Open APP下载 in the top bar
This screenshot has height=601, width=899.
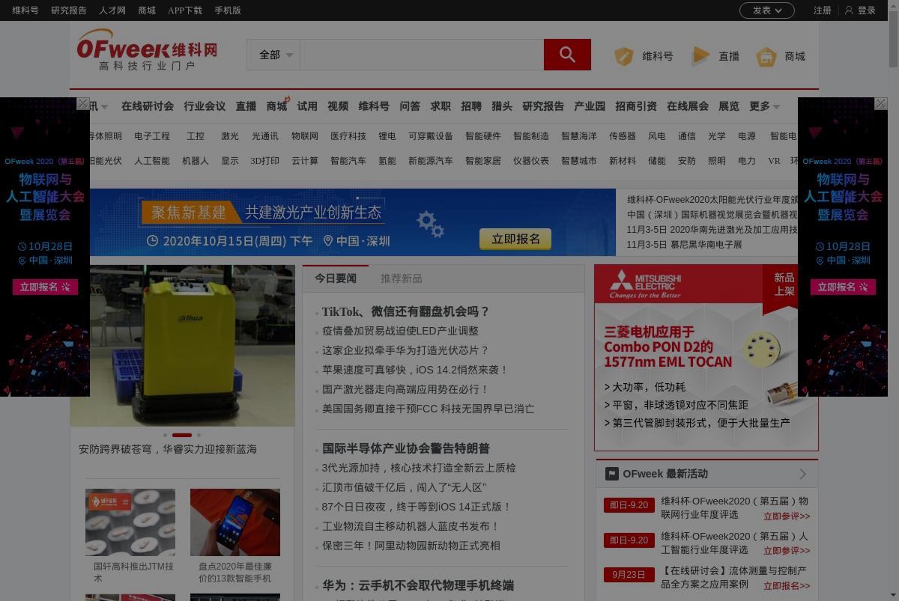tap(185, 10)
